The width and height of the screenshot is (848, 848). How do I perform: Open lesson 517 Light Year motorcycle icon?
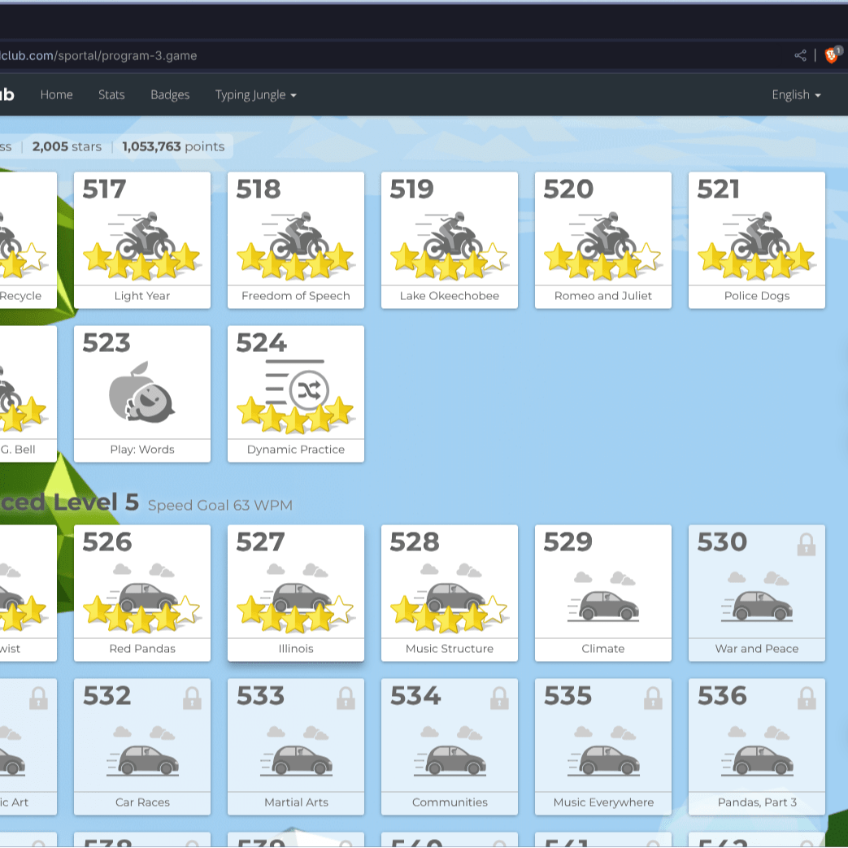click(141, 235)
